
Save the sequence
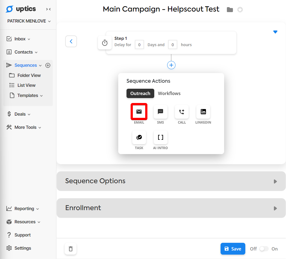point(233,249)
